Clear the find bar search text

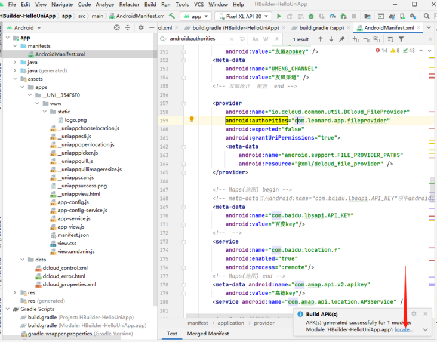click(232, 39)
